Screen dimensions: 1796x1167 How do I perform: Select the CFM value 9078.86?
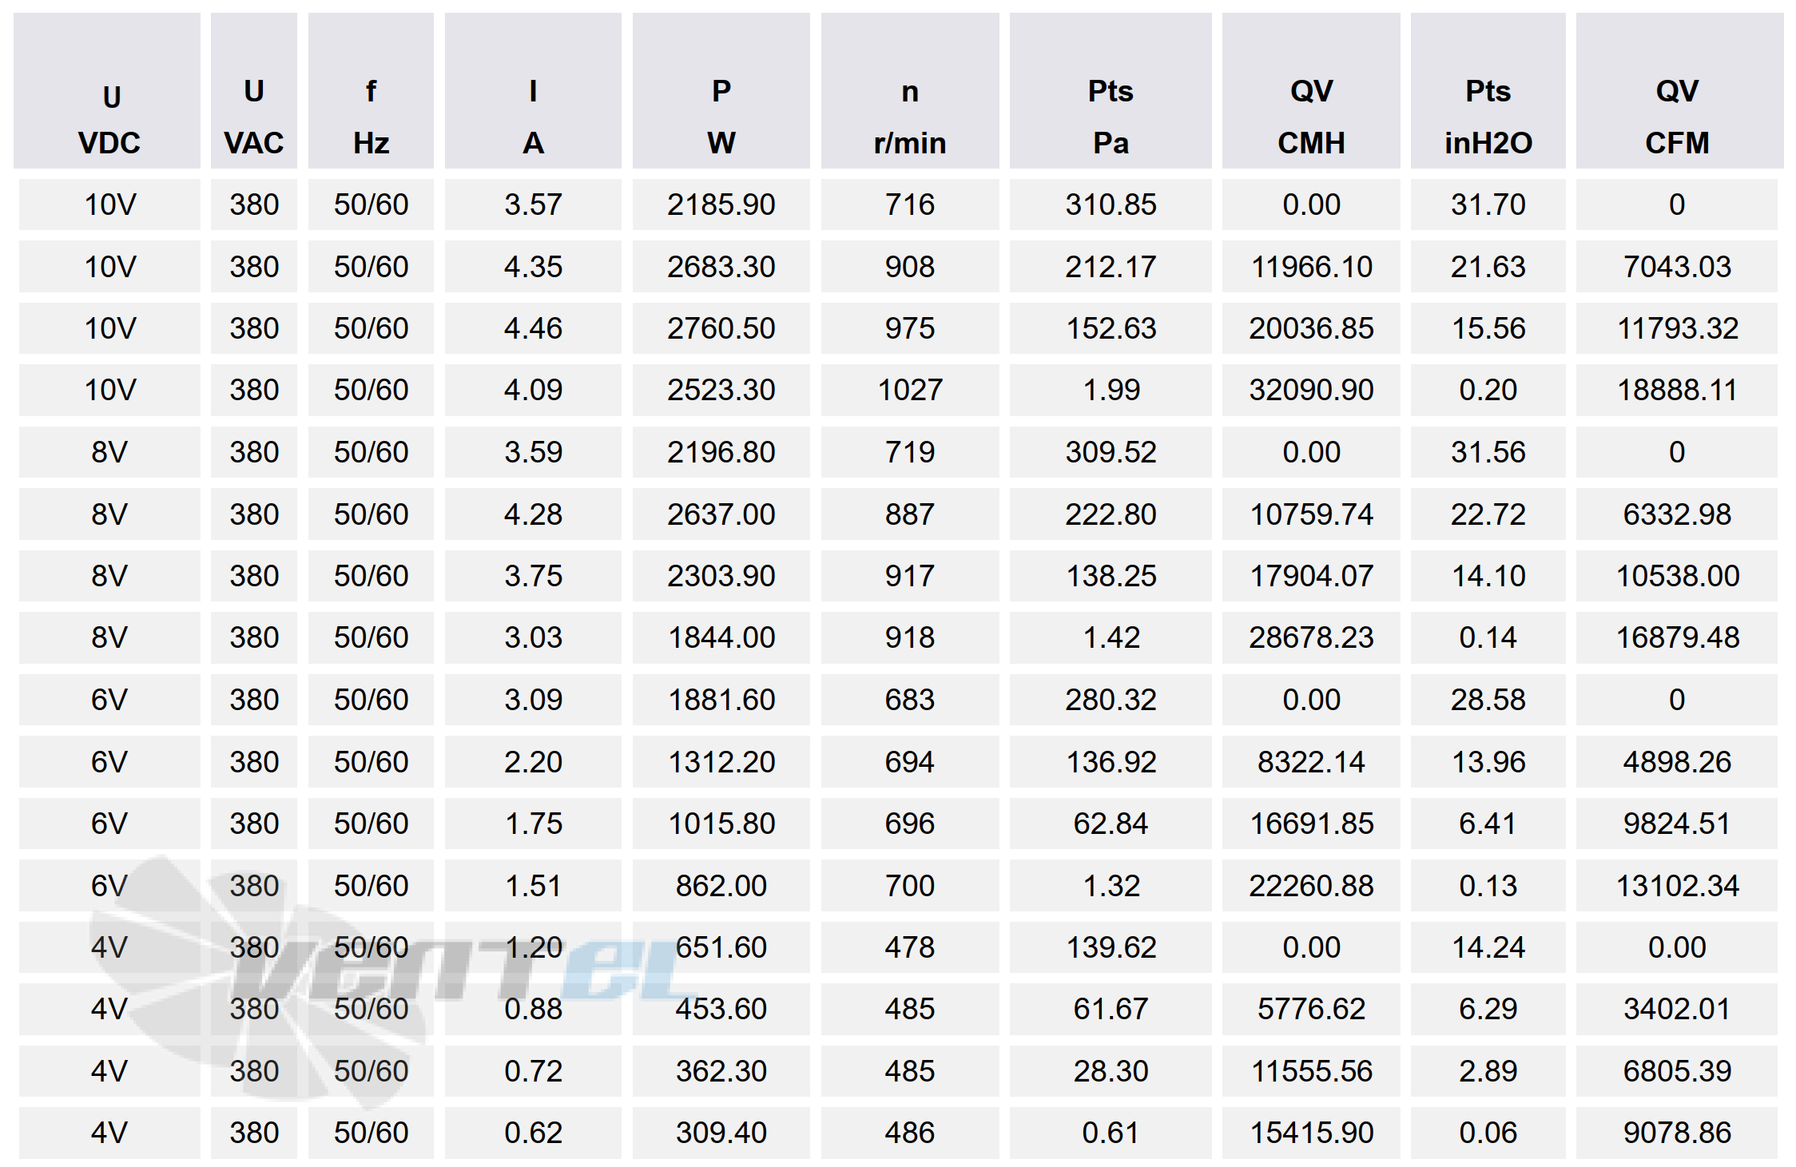[x=1677, y=1133]
